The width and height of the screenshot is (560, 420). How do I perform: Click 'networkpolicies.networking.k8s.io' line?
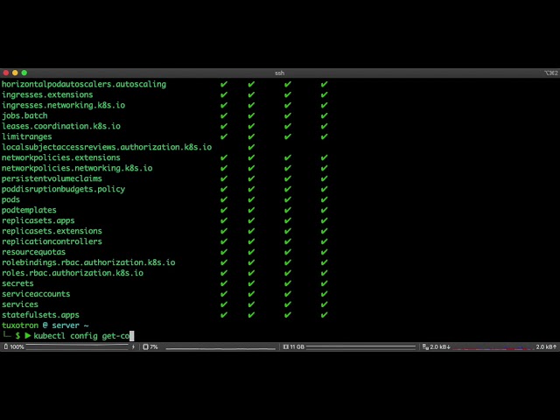pyautogui.click(x=77, y=168)
